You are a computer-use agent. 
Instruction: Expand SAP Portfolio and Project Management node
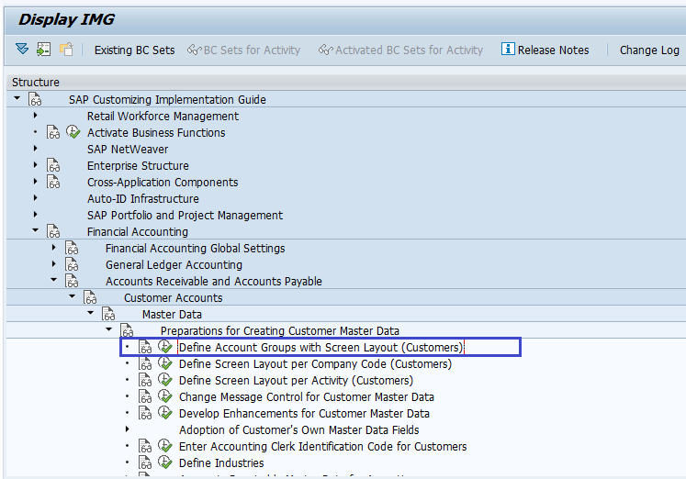[x=36, y=215]
